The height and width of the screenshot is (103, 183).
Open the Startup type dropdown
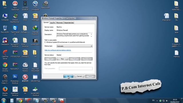[x=74, y=46]
